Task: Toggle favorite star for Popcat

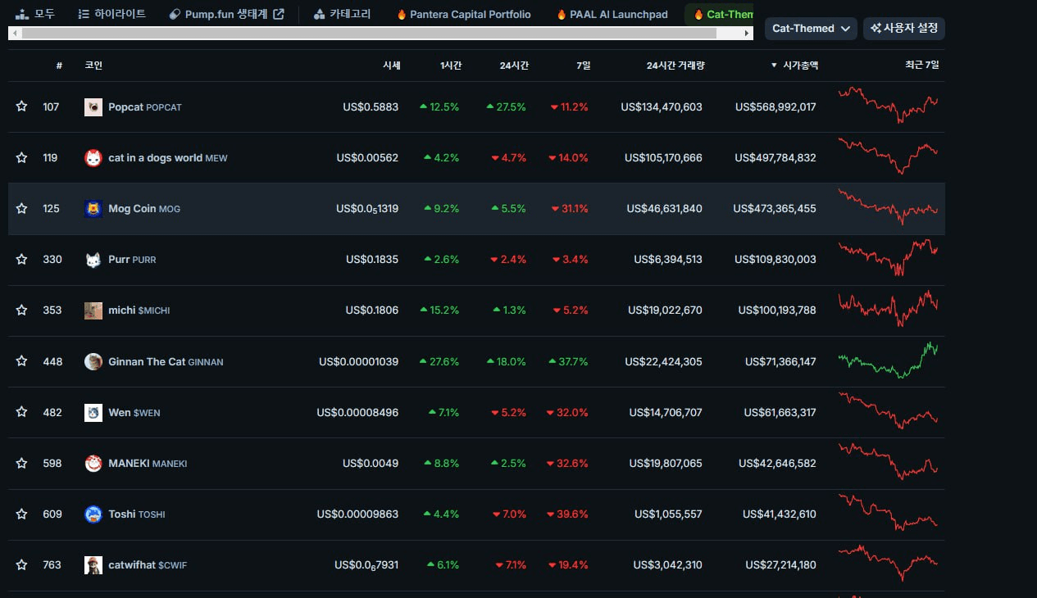Action: [x=22, y=107]
